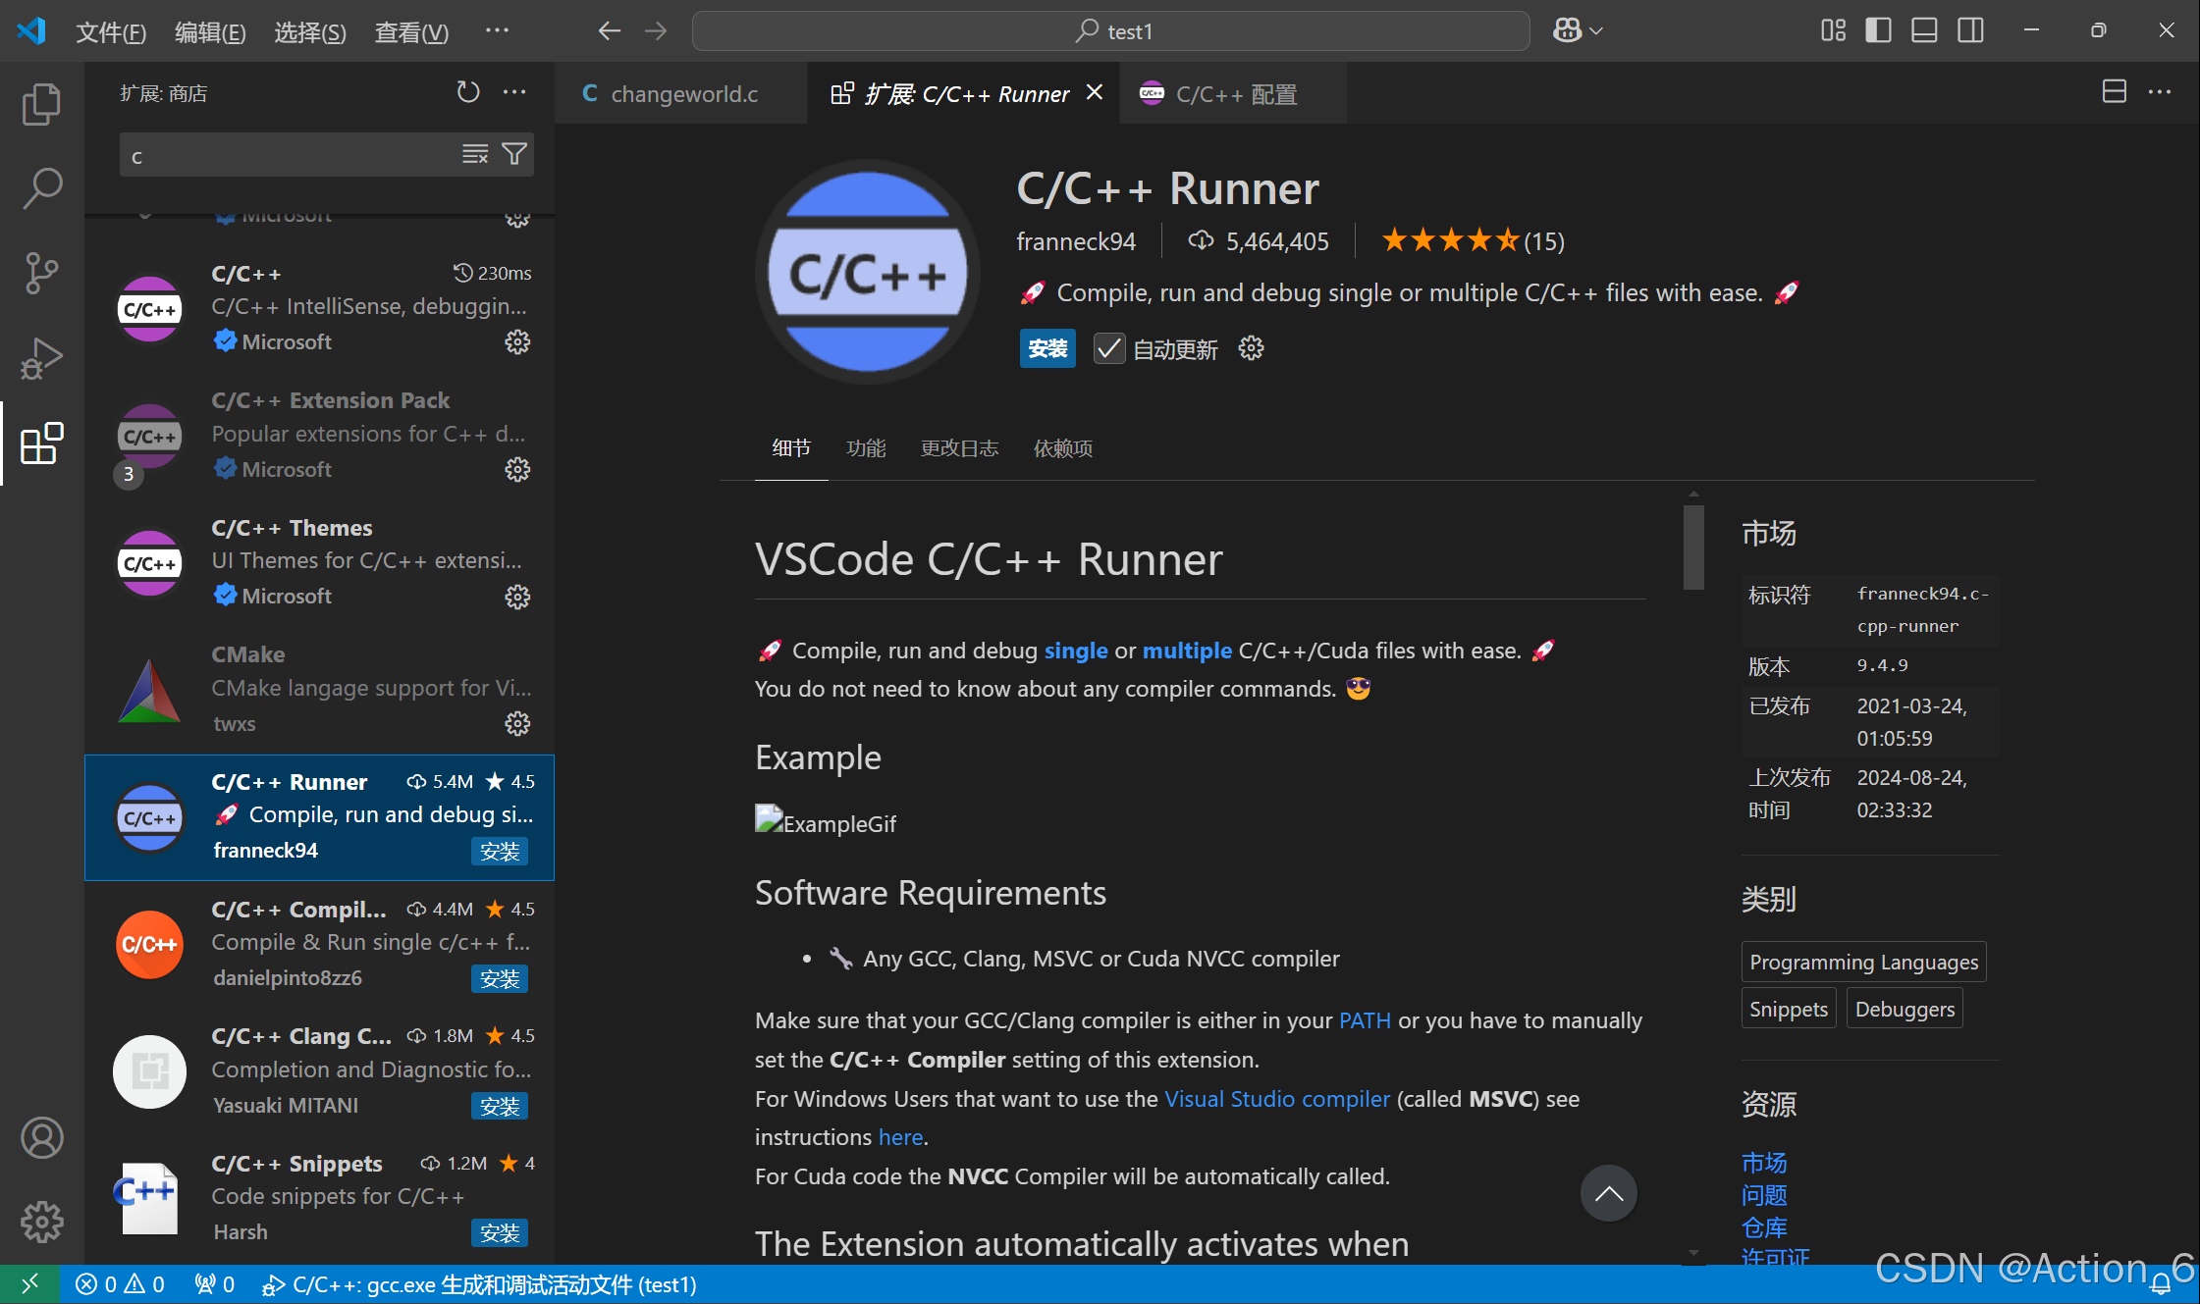The width and height of the screenshot is (2200, 1304).
Task: Open Copilot dropdown arrow in title bar
Action: (1597, 31)
